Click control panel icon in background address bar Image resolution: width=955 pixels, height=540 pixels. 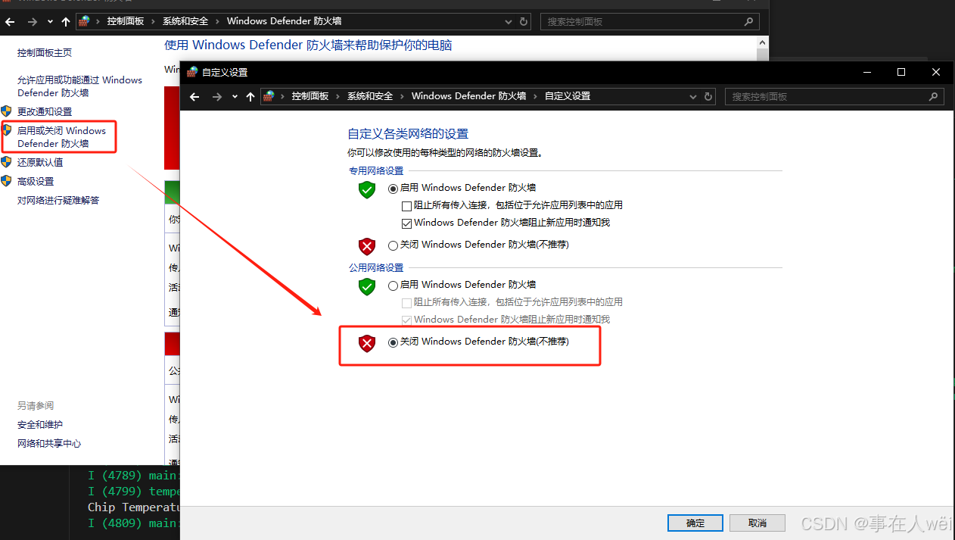click(x=84, y=21)
